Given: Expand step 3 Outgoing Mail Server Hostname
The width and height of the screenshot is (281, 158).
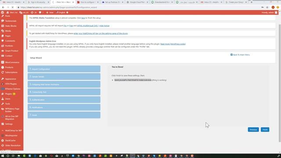Looking at the screenshot, I should (x=64, y=84).
